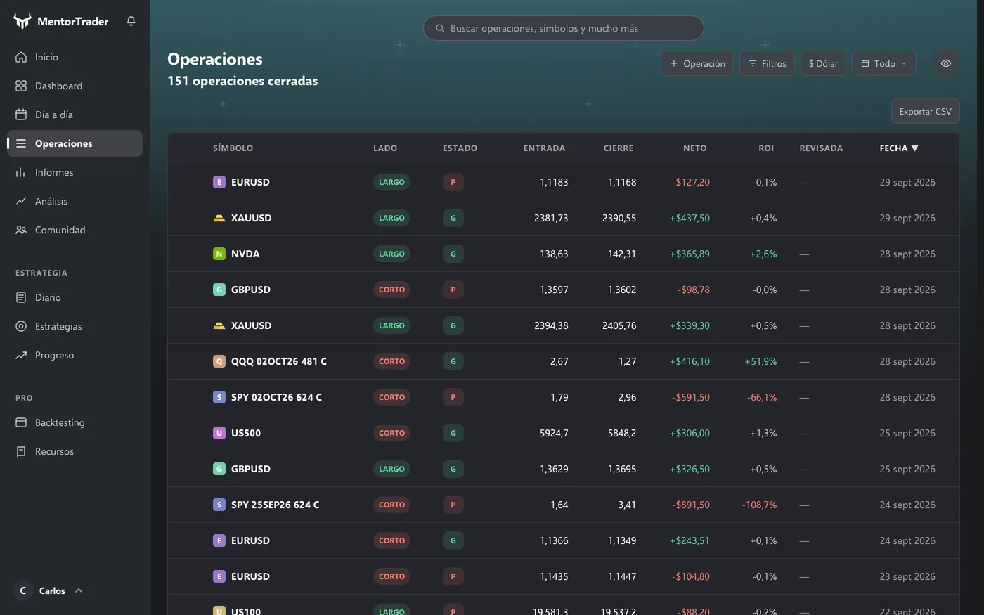This screenshot has height=615, width=984.
Task: Click the SPY 25SEP26 624 C icon
Action: pos(219,505)
